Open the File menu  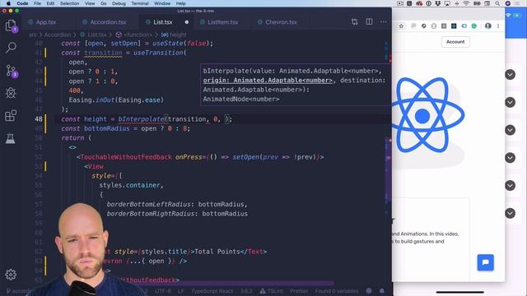pyautogui.click(x=37, y=3)
